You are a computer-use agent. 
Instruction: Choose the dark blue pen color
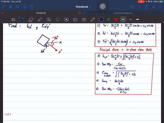[x=101, y=19]
